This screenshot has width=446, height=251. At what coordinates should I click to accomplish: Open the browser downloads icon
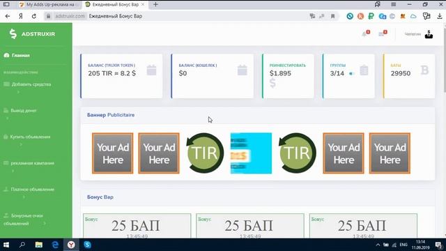pos(440,16)
